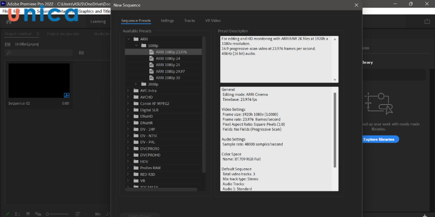Open the Tracks tab
Image resolution: width=435 pixels, height=217 pixels.
(x=189, y=20)
